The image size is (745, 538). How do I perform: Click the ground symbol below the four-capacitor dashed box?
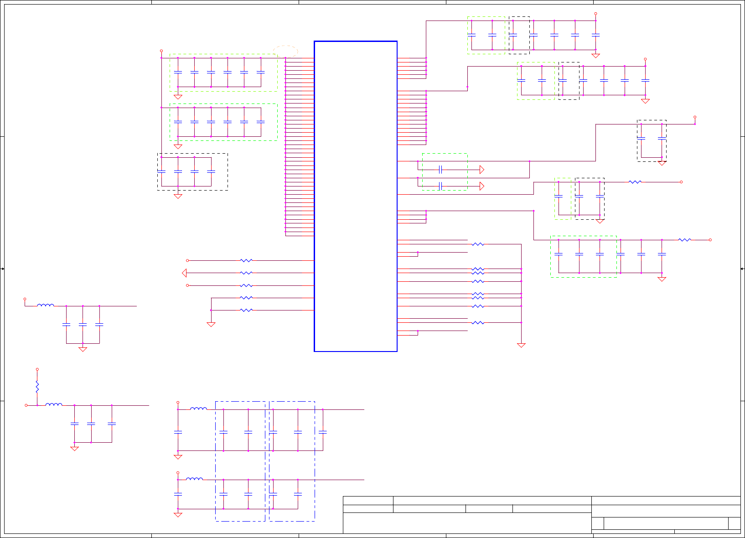click(178, 197)
